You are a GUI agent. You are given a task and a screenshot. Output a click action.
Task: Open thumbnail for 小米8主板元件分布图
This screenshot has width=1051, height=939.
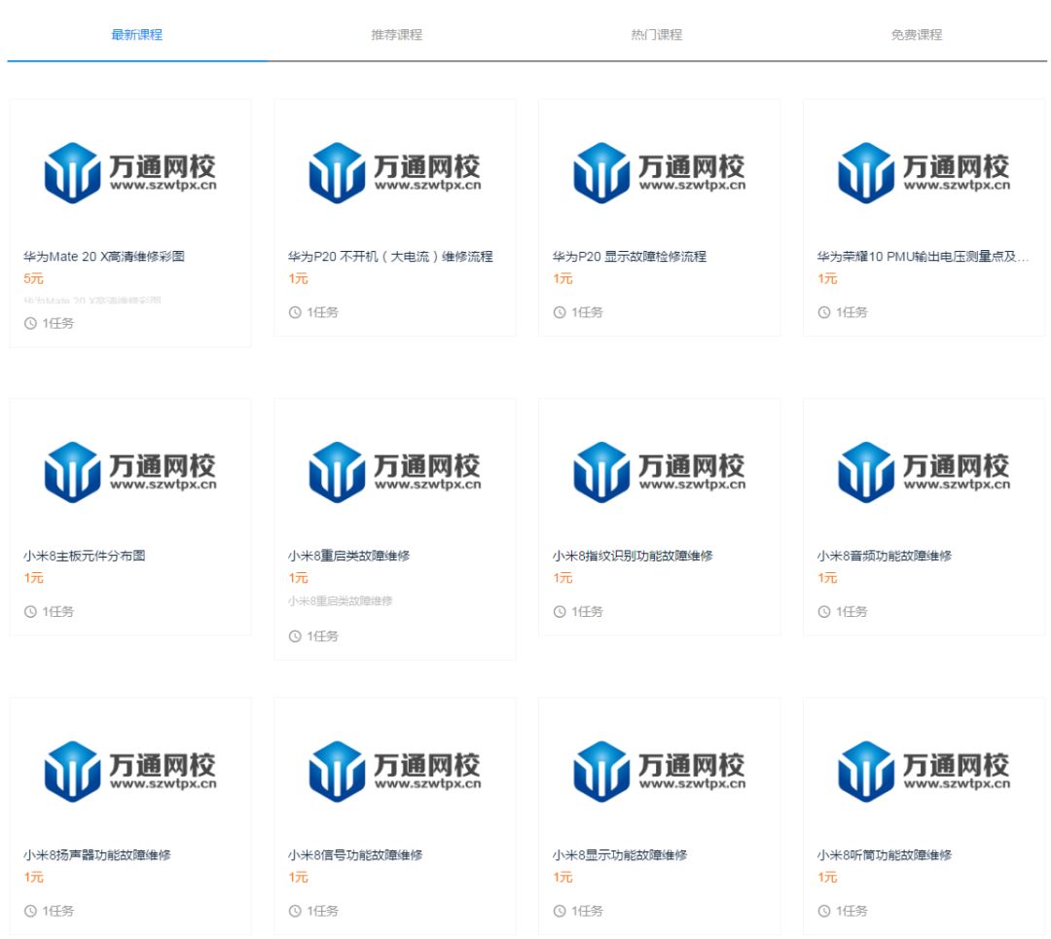[130, 472]
